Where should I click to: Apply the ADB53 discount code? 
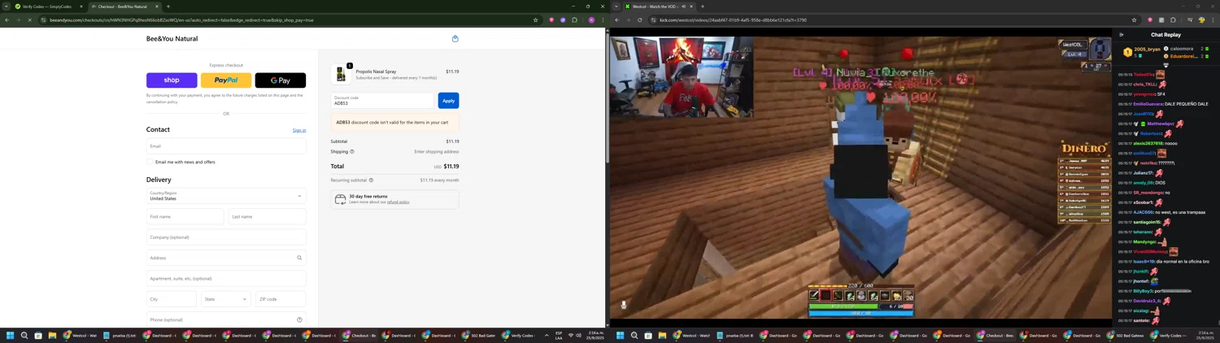coord(448,101)
